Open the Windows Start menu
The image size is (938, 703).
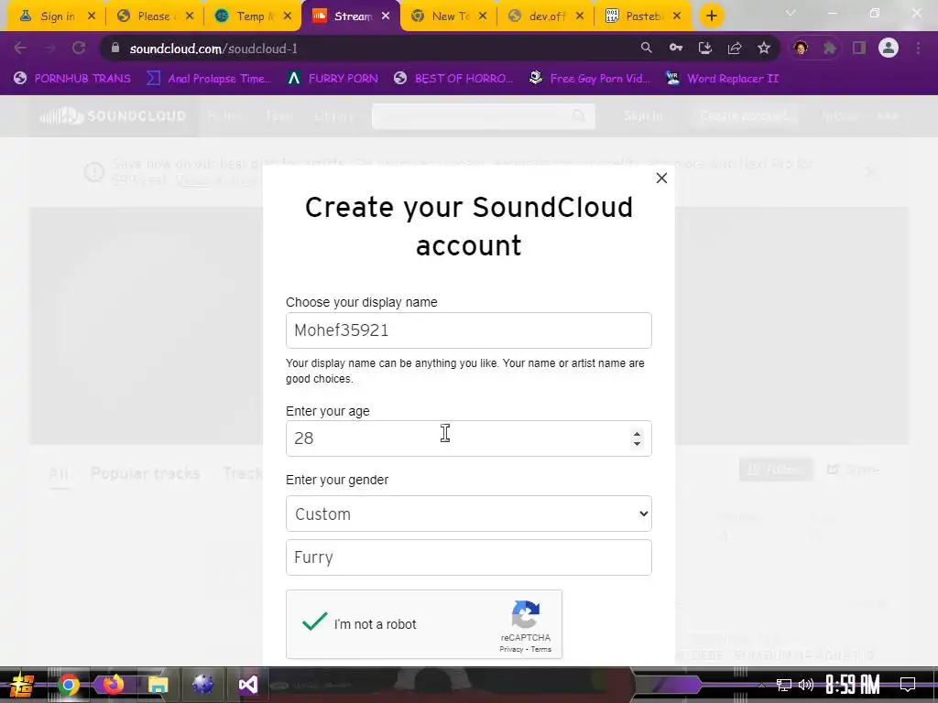click(x=22, y=685)
